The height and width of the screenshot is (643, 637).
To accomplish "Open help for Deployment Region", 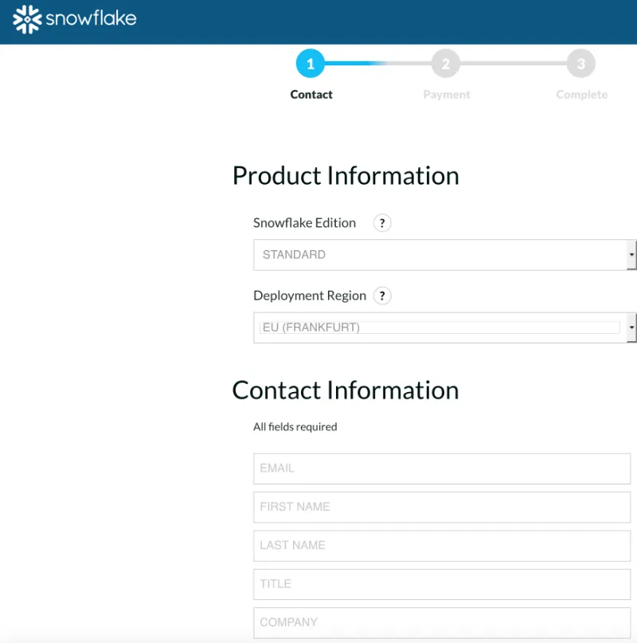I will click(x=382, y=296).
